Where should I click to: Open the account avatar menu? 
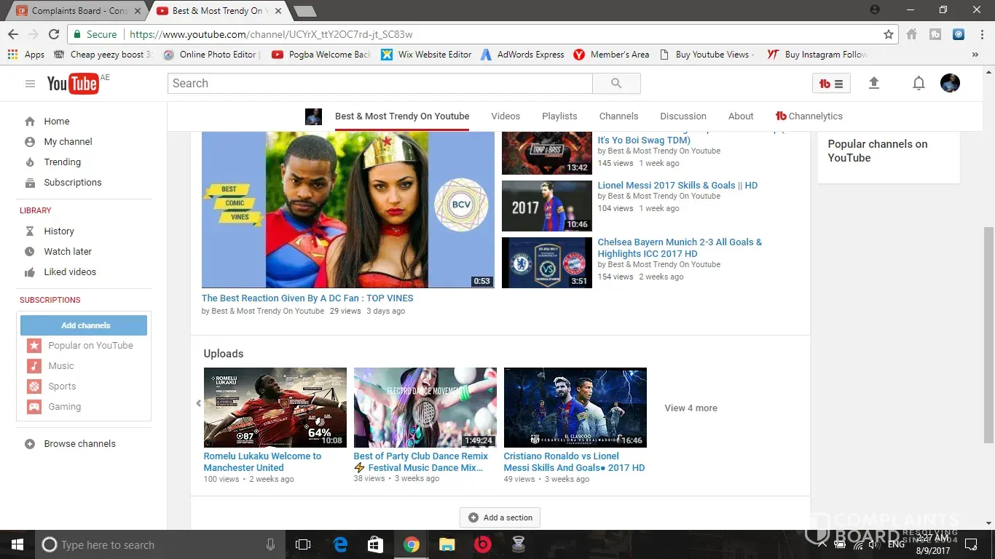click(x=950, y=83)
